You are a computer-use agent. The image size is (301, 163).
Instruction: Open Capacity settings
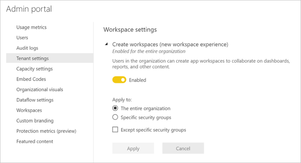click(35, 69)
